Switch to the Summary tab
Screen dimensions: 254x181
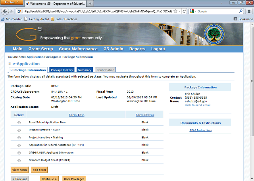coord(85,70)
